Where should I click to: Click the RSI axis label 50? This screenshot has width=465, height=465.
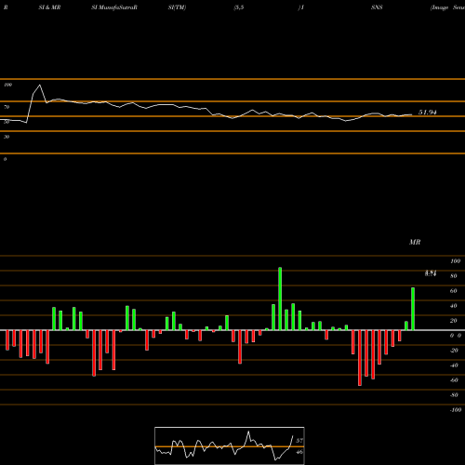pos(7,122)
